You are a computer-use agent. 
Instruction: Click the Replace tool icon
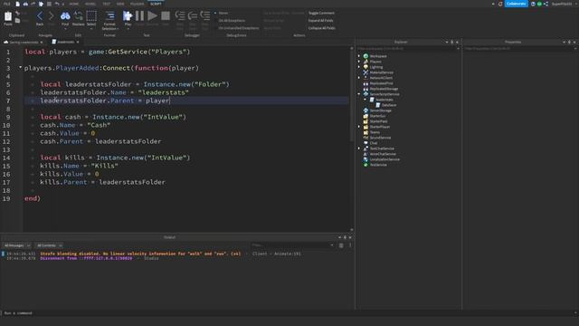tap(79, 16)
